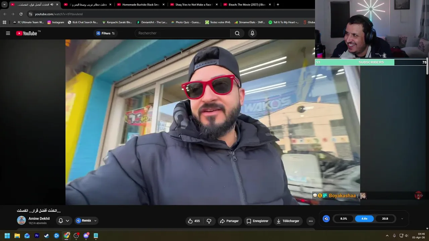Image resolution: width=429 pixels, height=241 pixels.
Task: Open the bookmarks apps grid icon
Action: click(x=4, y=22)
